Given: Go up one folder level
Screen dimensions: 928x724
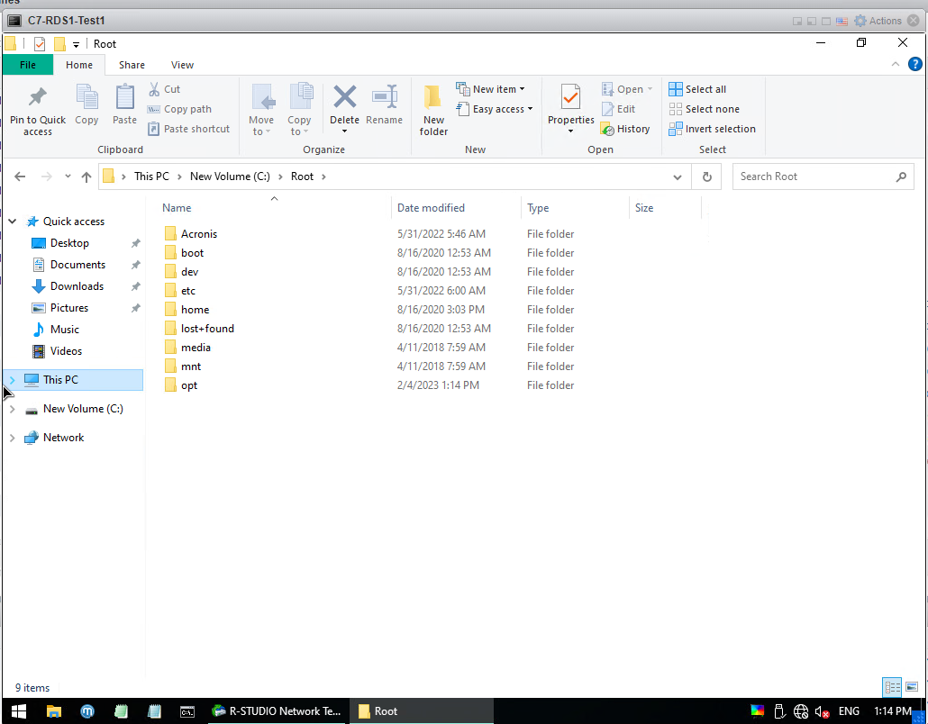Looking at the screenshot, I should point(86,177).
